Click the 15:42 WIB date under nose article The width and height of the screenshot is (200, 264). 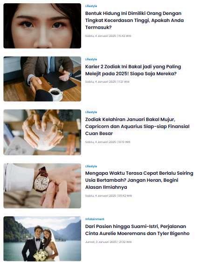108,36
